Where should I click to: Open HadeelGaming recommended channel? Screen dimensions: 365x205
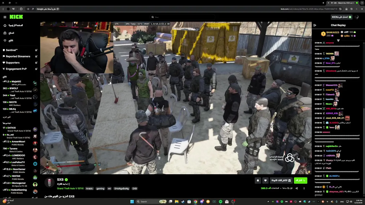(x=20, y=191)
